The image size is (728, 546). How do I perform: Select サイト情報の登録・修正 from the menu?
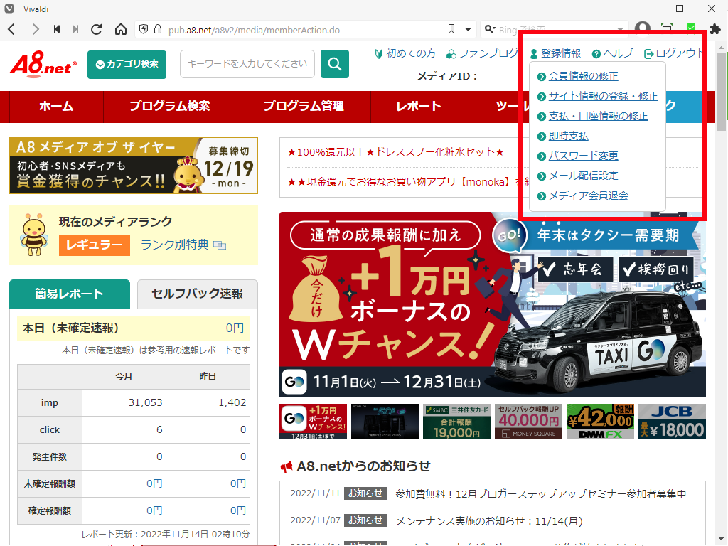click(x=603, y=96)
